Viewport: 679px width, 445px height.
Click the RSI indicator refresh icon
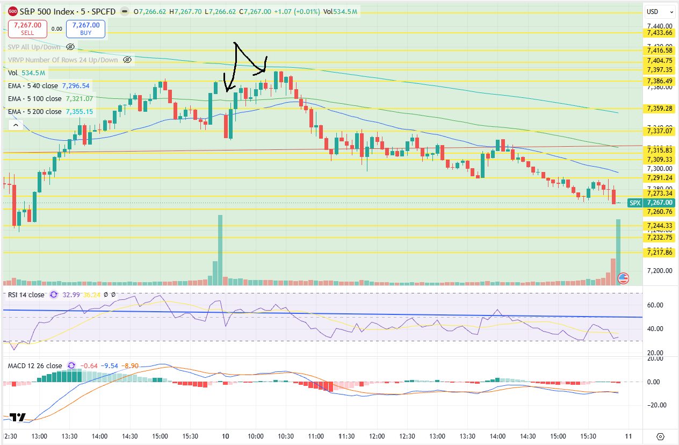click(53, 295)
